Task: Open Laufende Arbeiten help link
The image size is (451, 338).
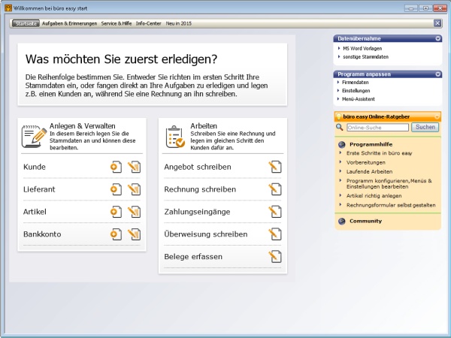Action: pyautogui.click(x=369, y=171)
